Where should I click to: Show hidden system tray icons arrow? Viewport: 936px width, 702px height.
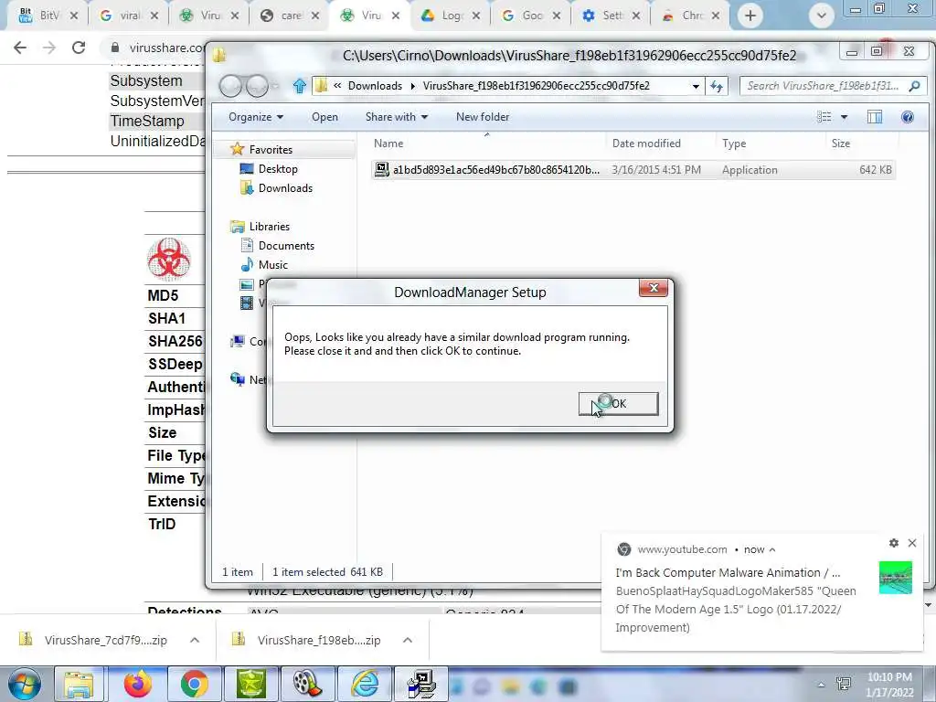tap(821, 685)
